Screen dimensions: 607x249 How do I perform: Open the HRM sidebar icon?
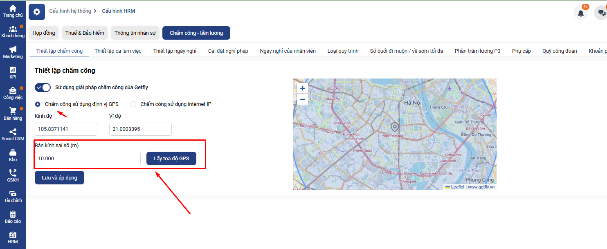point(13,236)
